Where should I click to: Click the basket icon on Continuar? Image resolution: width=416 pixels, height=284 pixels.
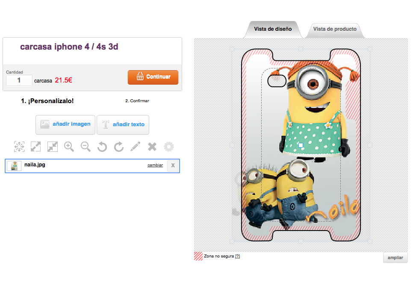tap(140, 77)
